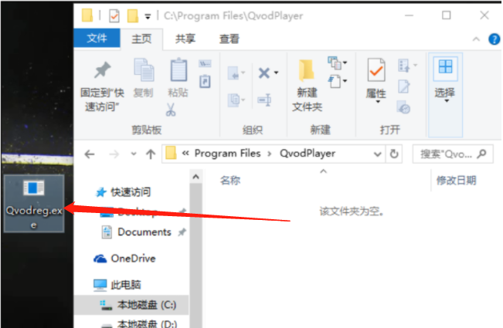This screenshot has height=328, width=503.
Task: Click the blue help question mark icon
Action: click(494, 39)
